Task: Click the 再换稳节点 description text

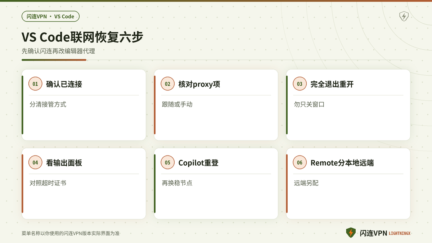Action: coord(177,183)
